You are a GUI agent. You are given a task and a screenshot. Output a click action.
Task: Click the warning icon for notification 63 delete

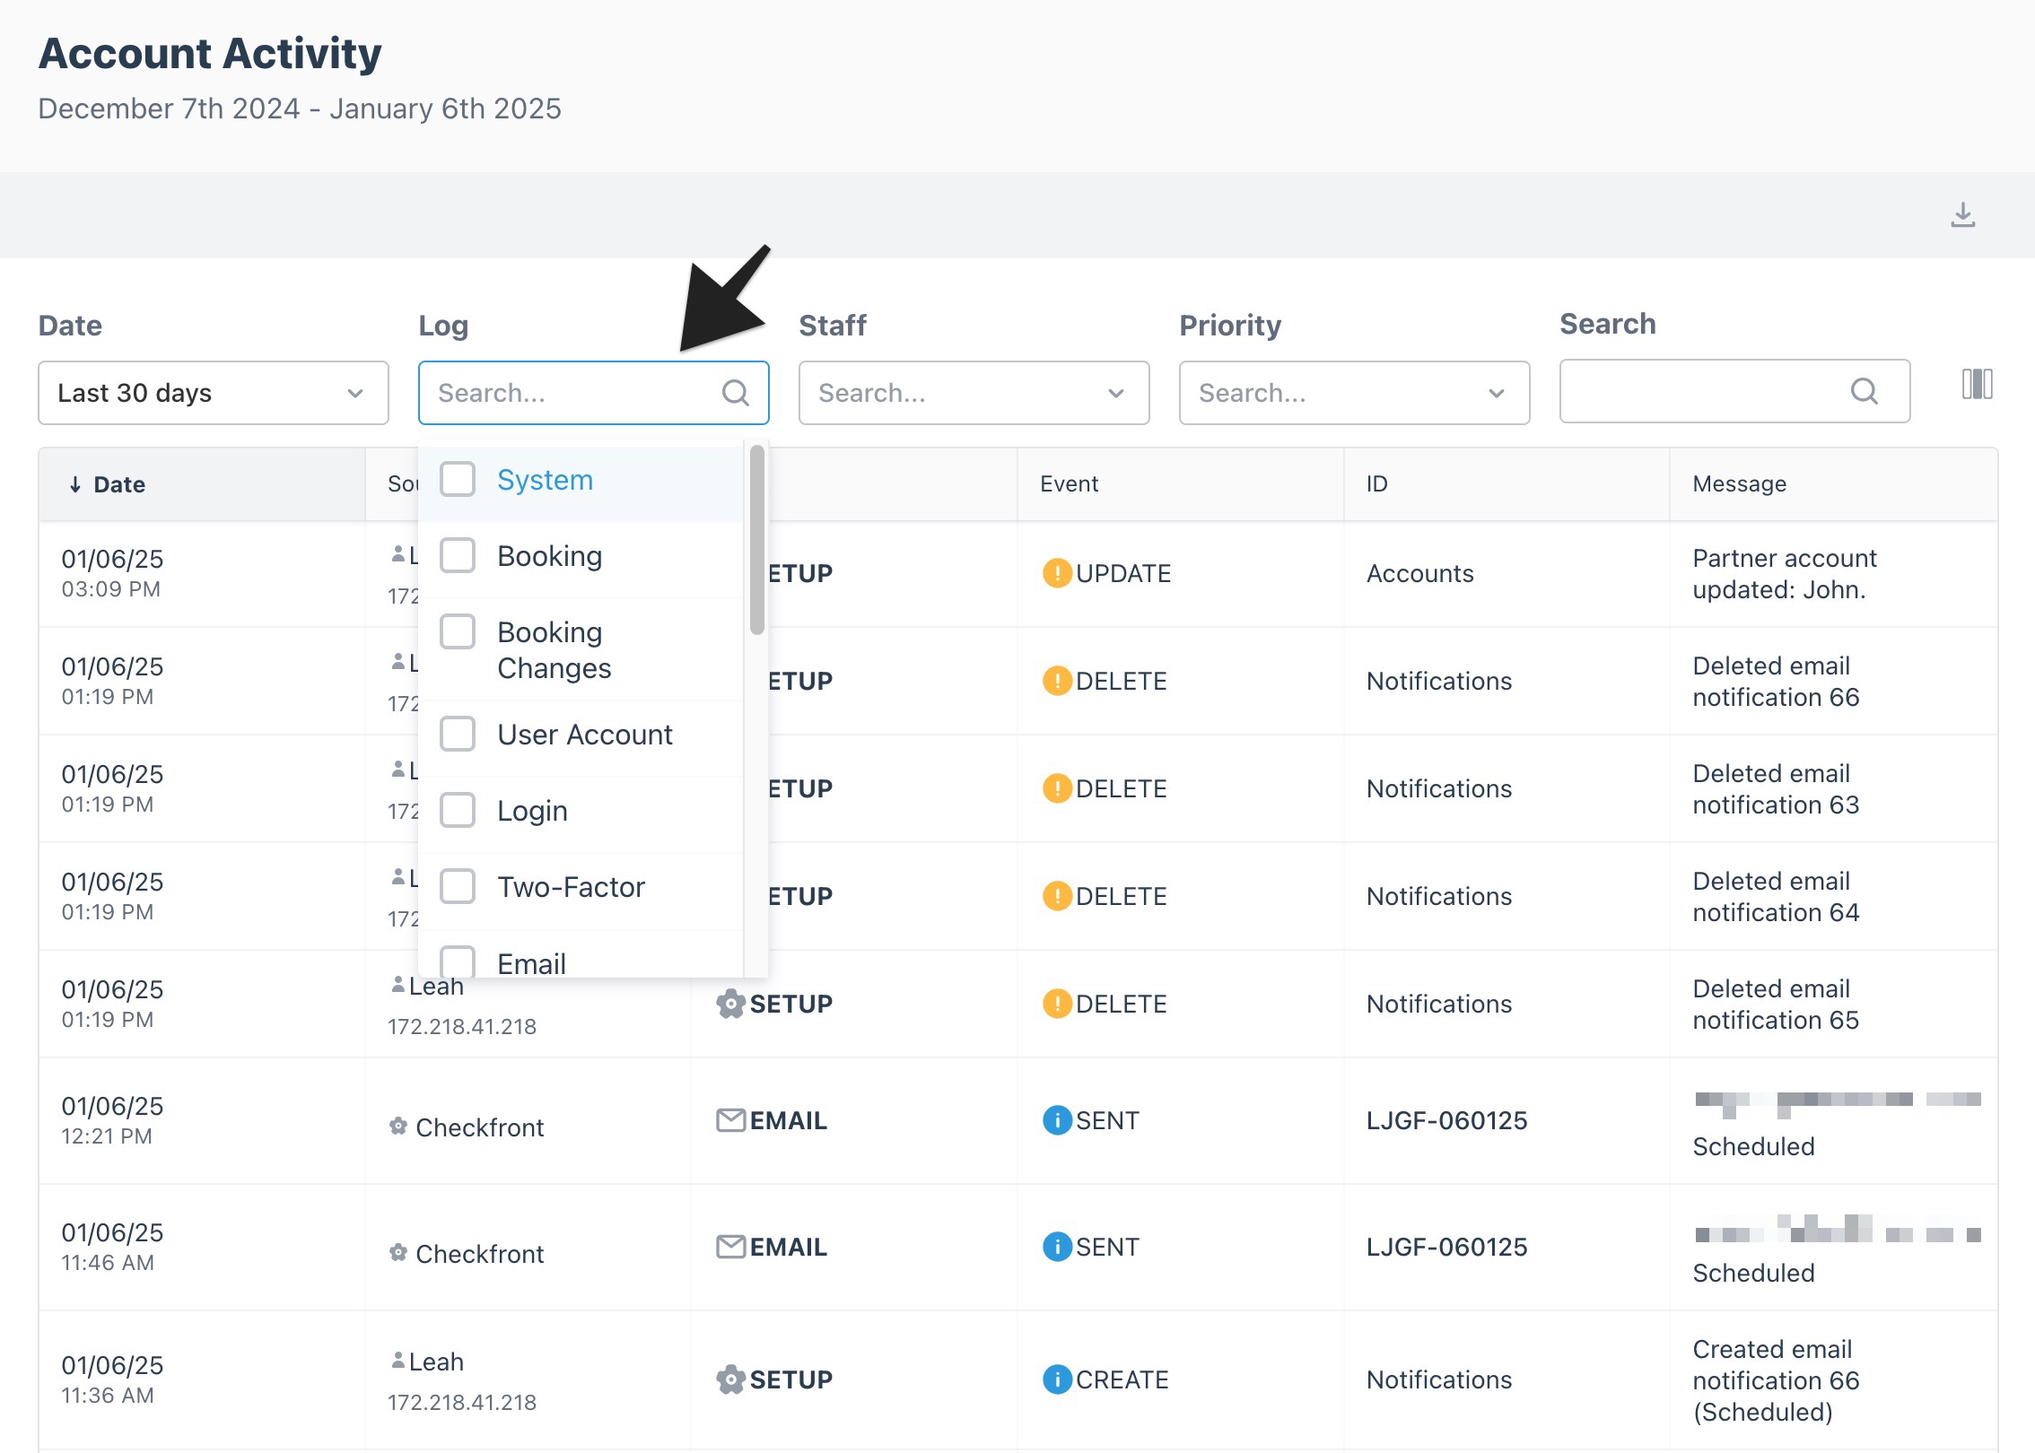(1057, 787)
